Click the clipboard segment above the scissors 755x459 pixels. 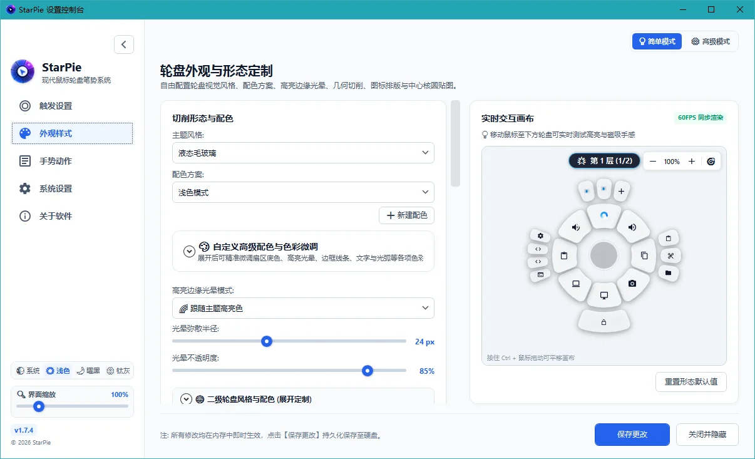click(x=668, y=238)
